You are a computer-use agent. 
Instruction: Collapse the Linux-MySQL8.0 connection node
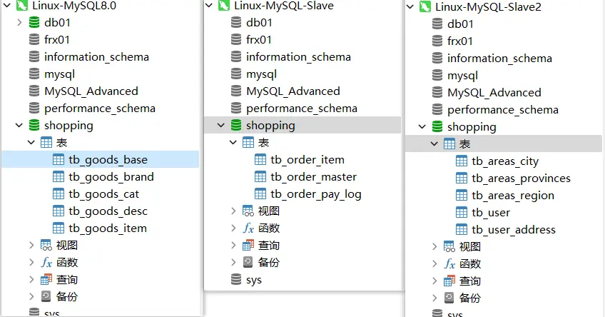7,6
